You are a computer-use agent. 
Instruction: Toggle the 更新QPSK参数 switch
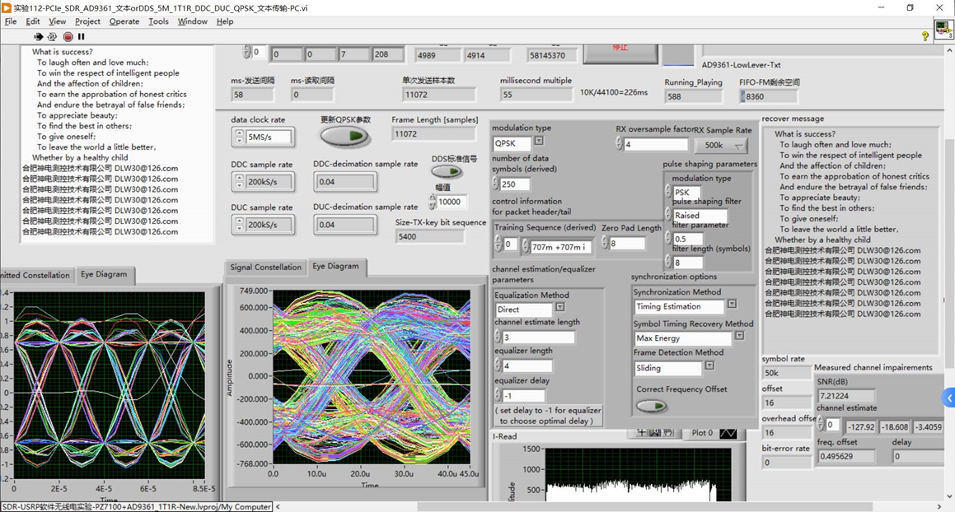pos(345,137)
